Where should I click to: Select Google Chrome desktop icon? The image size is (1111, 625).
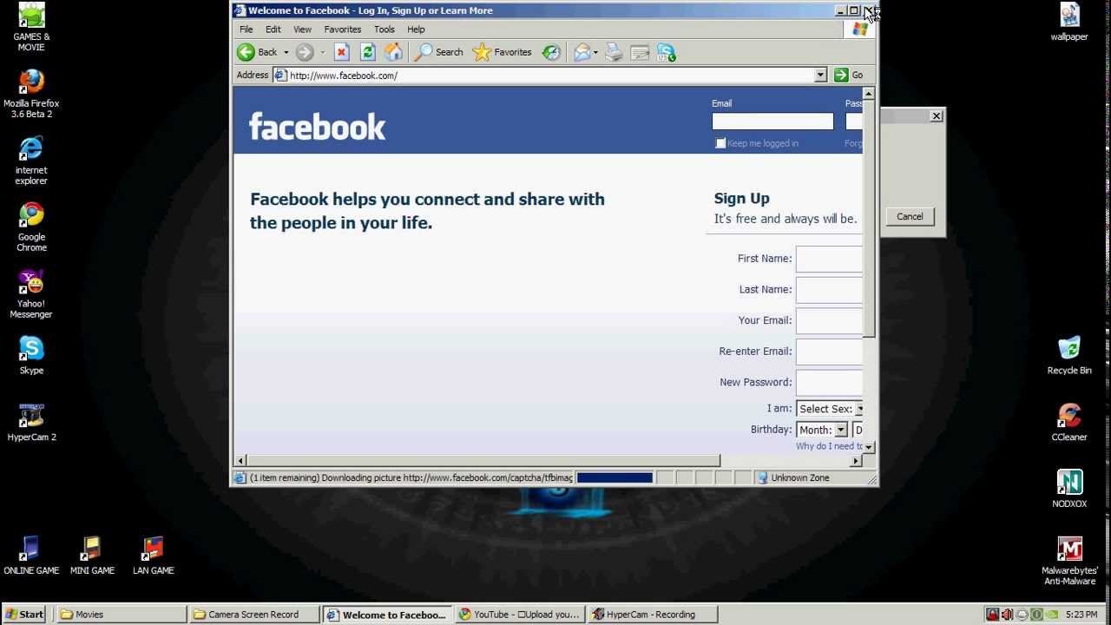(x=31, y=227)
